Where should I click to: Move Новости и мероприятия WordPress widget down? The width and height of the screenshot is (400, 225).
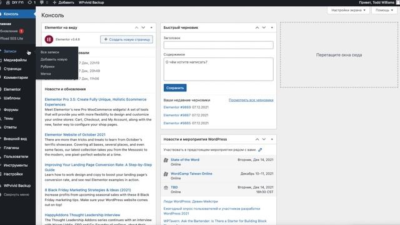tap(264, 139)
